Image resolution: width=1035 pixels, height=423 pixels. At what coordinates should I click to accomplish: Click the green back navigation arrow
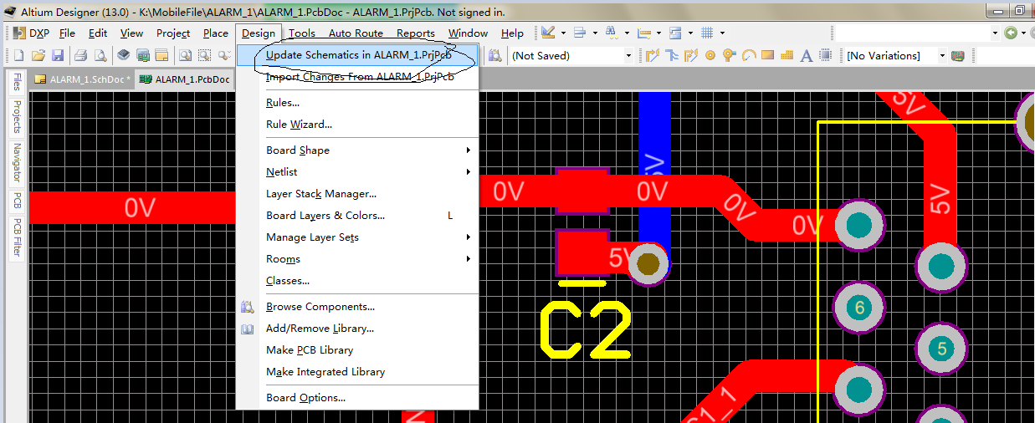(x=1011, y=33)
